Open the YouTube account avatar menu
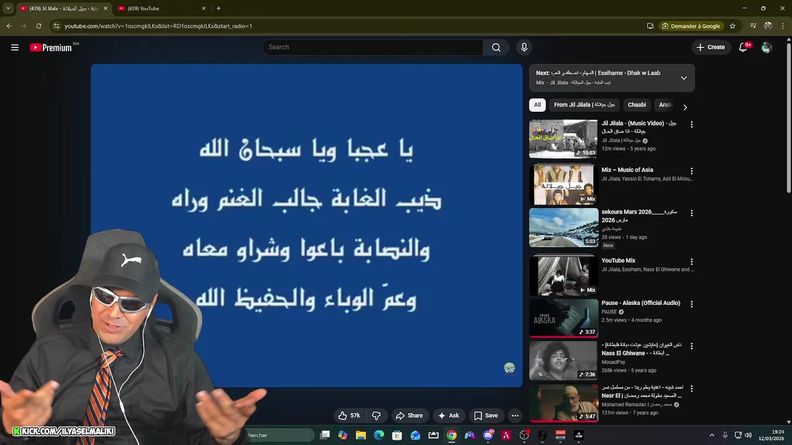The image size is (792, 445). click(x=767, y=47)
